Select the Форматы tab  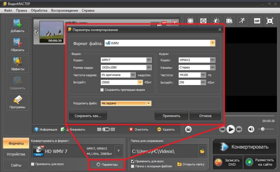coord(16,144)
